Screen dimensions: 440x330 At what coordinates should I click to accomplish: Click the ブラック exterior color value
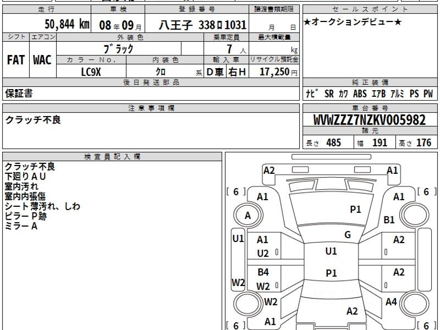click(118, 48)
